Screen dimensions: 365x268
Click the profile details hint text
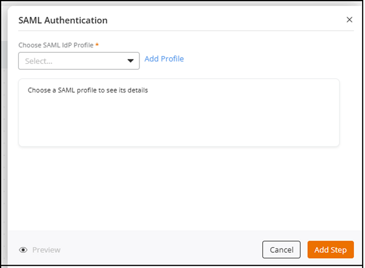[88, 91]
